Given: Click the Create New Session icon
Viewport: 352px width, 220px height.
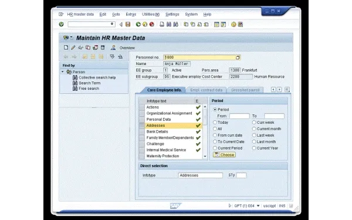Looking at the screenshot, I should pyautogui.click(x=216, y=24).
